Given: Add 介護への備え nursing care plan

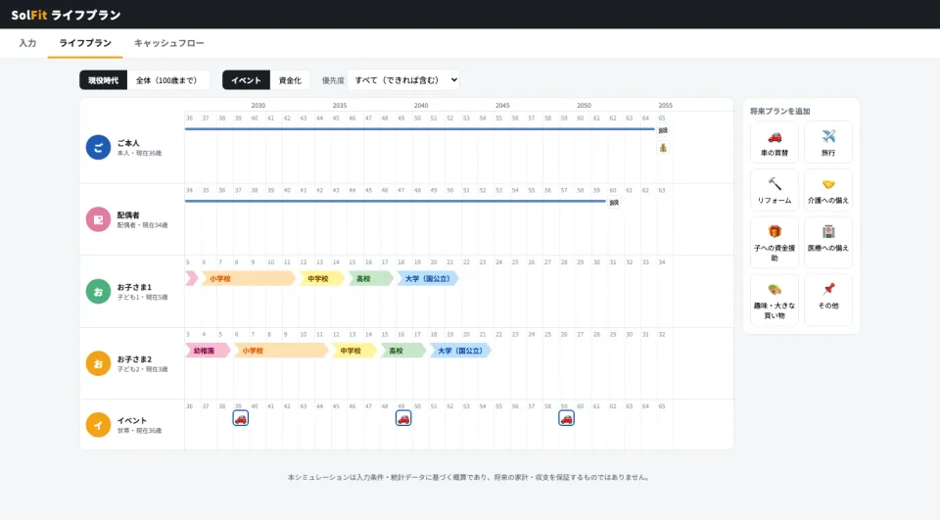Looking at the screenshot, I should click(828, 190).
